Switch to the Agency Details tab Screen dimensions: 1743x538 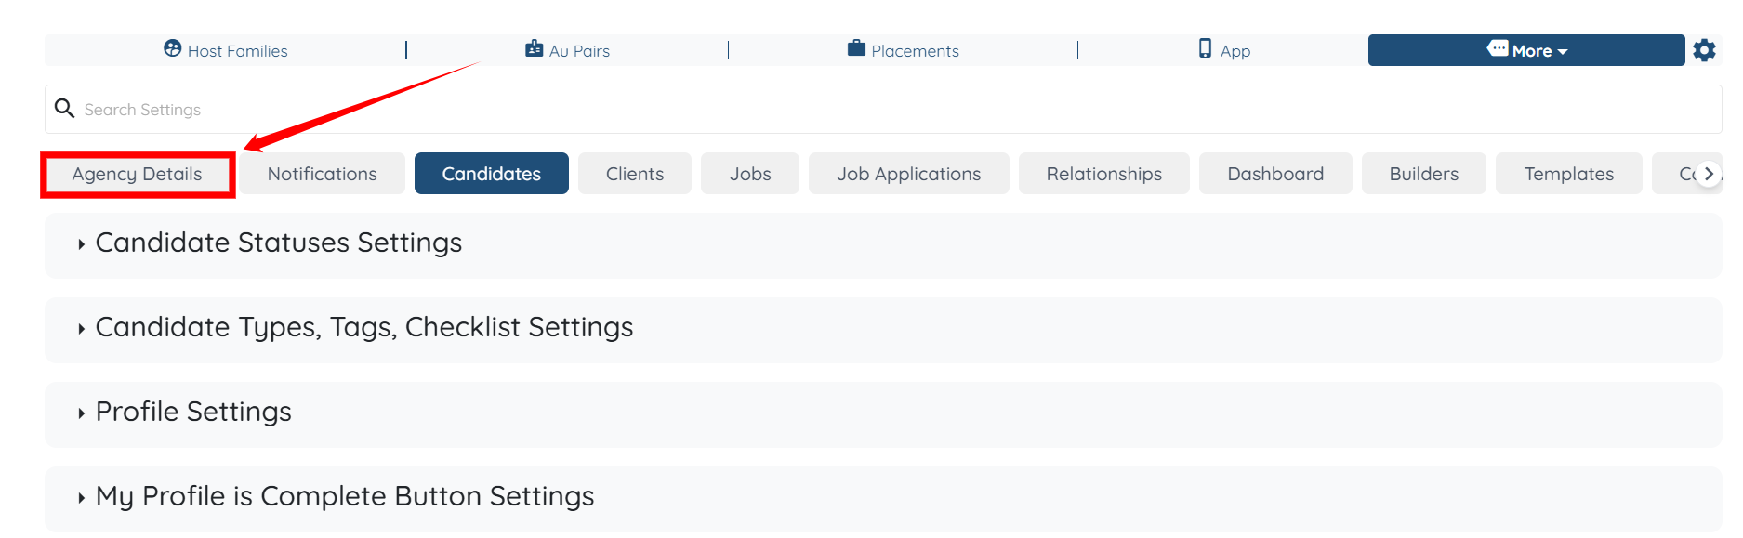[138, 174]
